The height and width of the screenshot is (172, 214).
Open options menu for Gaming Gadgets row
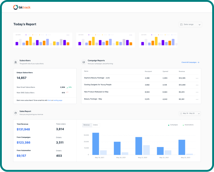(x=197, y=85)
